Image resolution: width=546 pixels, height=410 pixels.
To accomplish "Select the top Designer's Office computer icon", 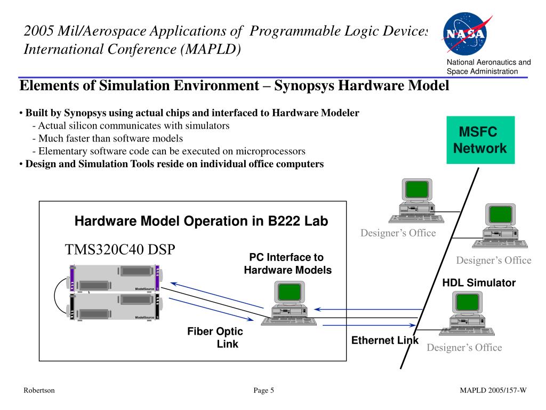I will pyautogui.click(x=416, y=201).
